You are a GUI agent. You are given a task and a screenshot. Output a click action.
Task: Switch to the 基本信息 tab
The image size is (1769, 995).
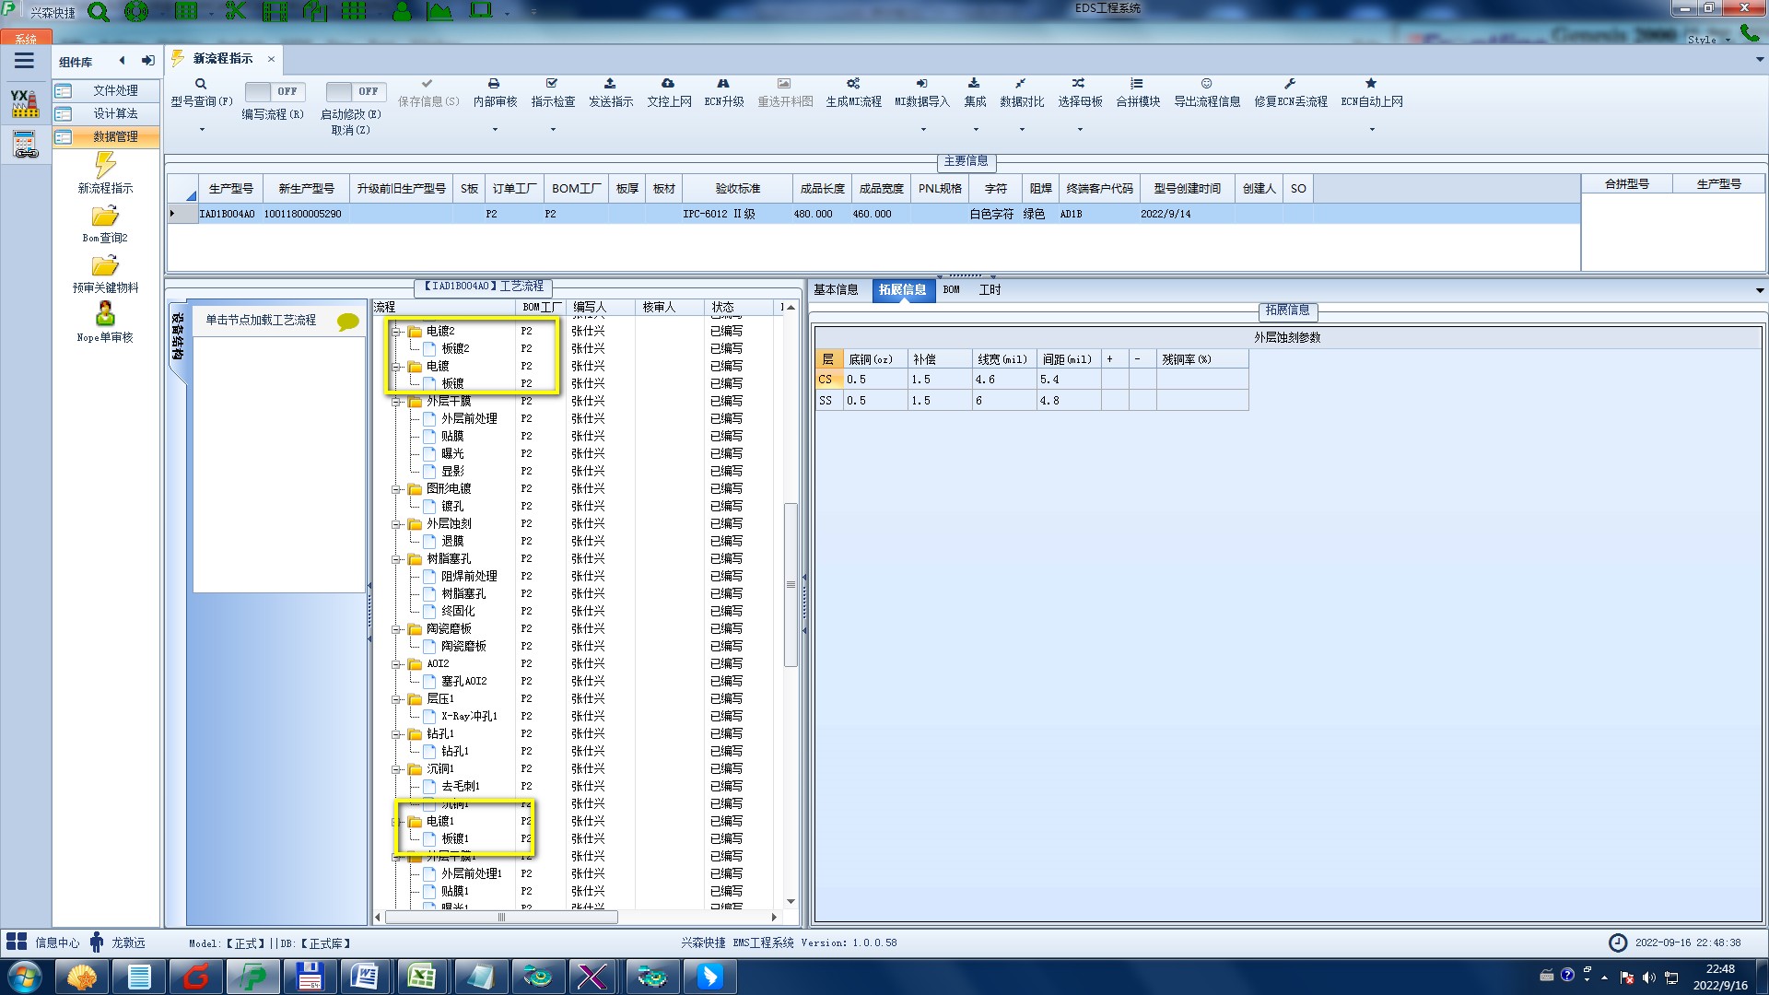point(836,289)
